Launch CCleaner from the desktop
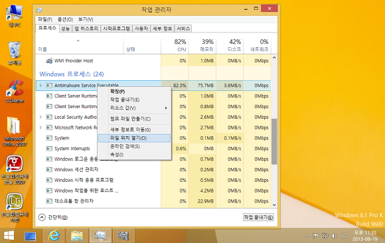This screenshot has width=385, height=243. 15,92
